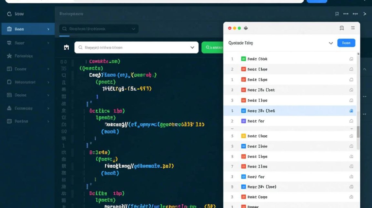
Task: Click the small icon beside the popup traffic lights
Action: tap(246, 28)
